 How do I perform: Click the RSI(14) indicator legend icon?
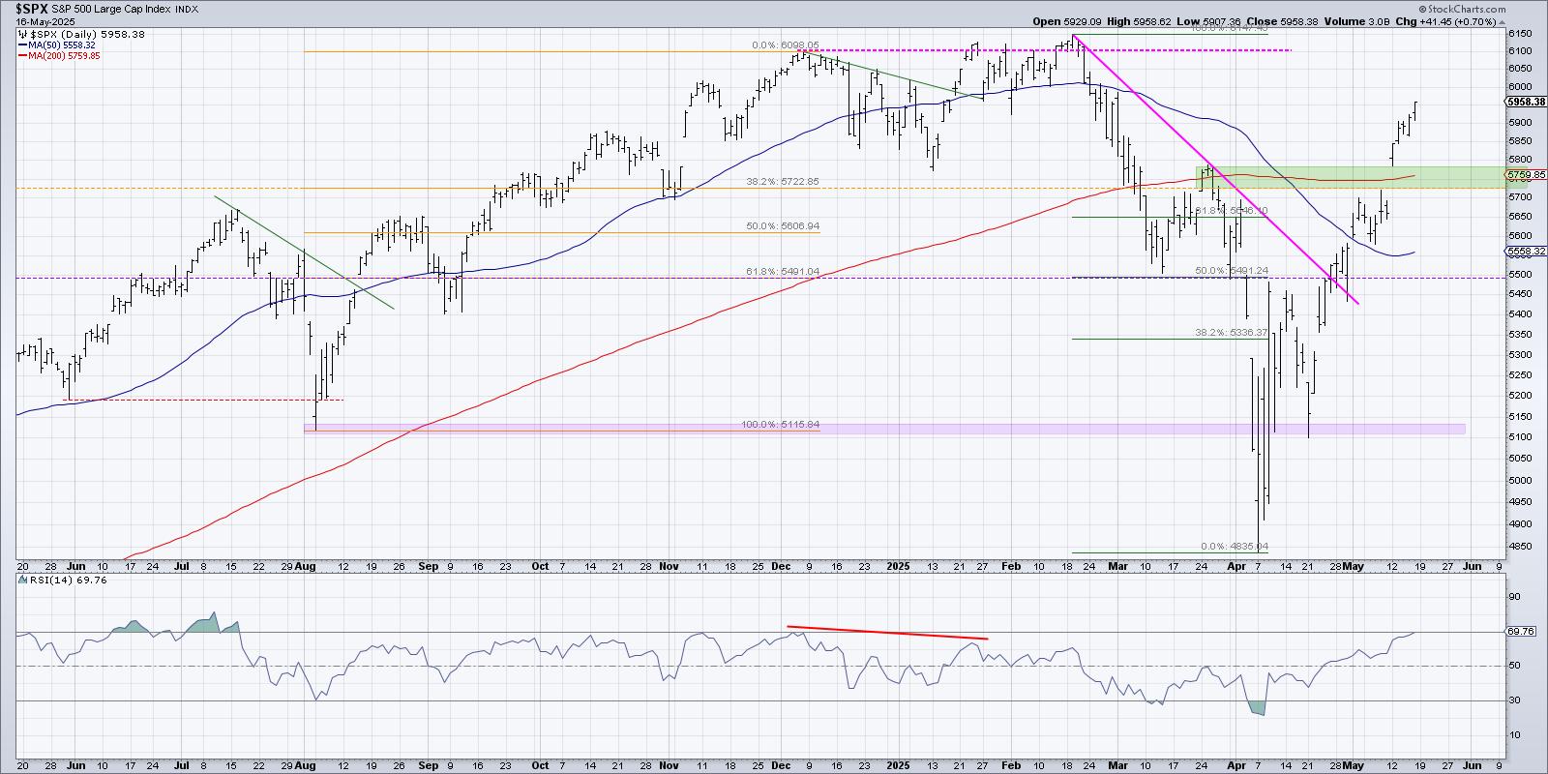pyautogui.click(x=21, y=580)
